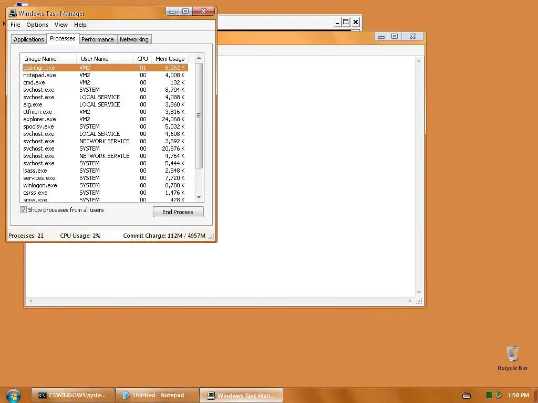The image size is (538, 403).
Task: Open the File menu in Task Manager
Action: [15, 25]
